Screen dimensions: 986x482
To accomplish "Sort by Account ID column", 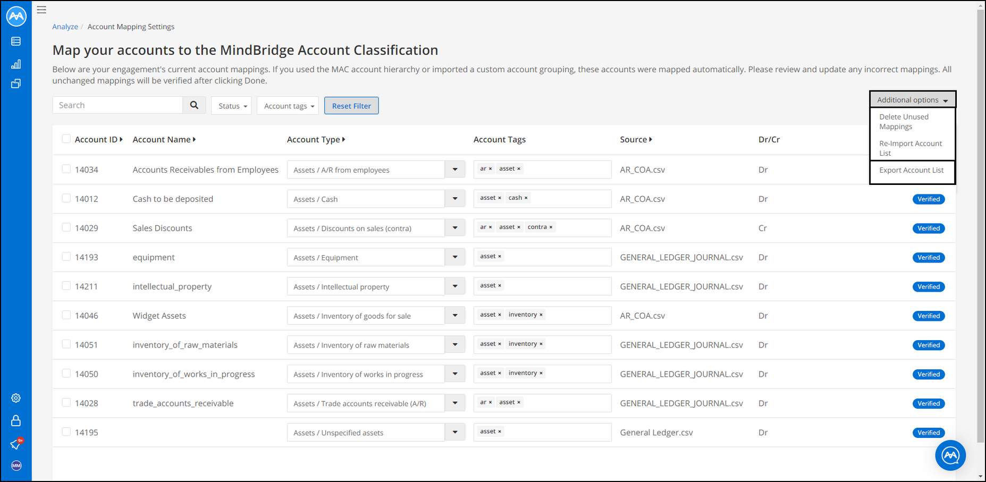I will 99,139.
